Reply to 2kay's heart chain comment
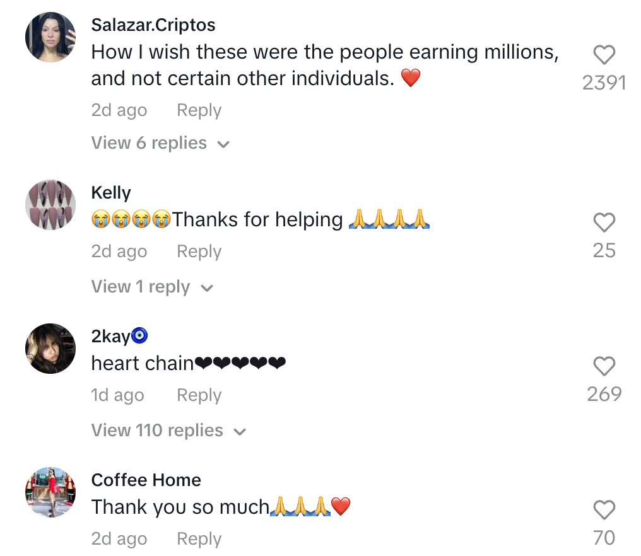This screenshot has height=556, width=641. coord(199,395)
